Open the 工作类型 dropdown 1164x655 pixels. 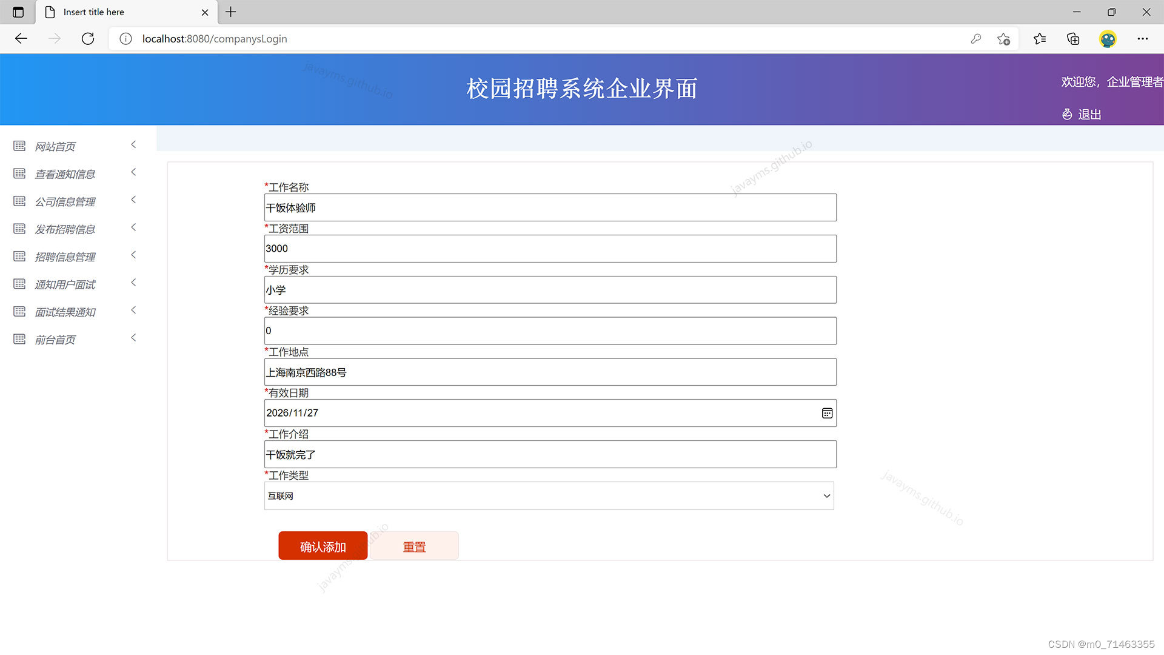pos(549,496)
